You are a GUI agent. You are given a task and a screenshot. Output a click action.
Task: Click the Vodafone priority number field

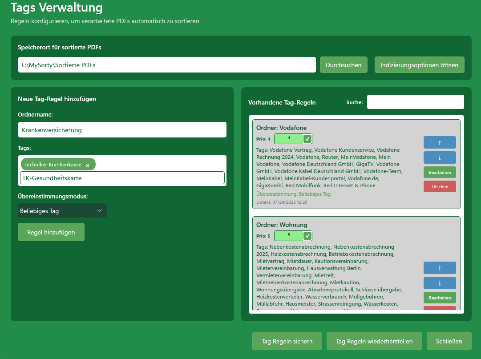(x=289, y=139)
